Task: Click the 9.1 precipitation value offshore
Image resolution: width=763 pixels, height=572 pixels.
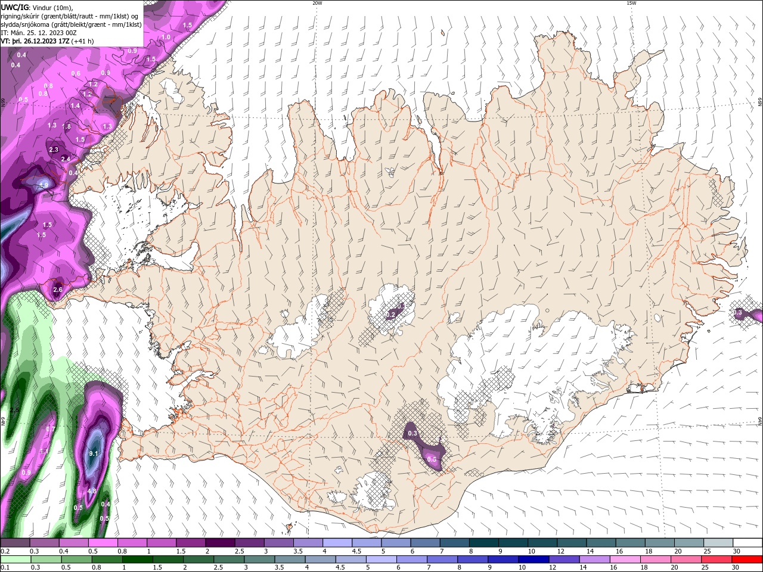Action: point(93,453)
